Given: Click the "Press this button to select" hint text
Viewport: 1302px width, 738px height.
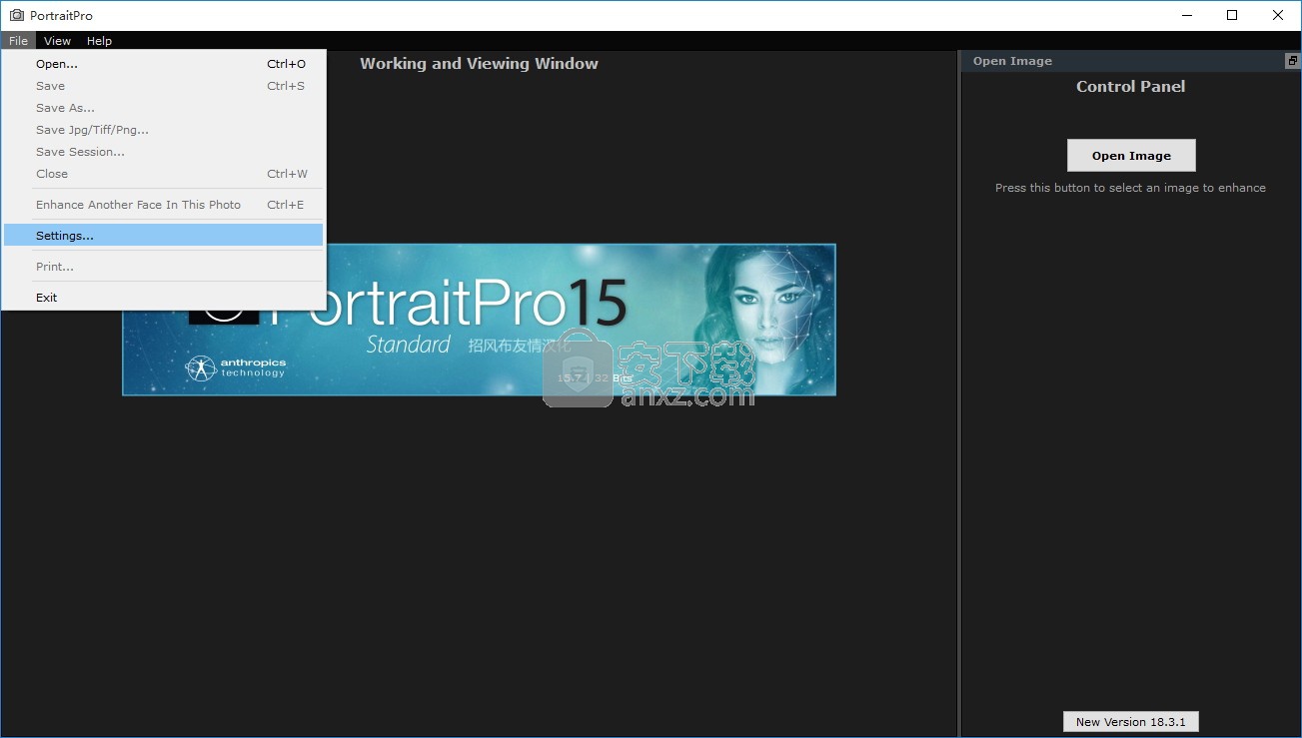Looking at the screenshot, I should pyautogui.click(x=1130, y=188).
